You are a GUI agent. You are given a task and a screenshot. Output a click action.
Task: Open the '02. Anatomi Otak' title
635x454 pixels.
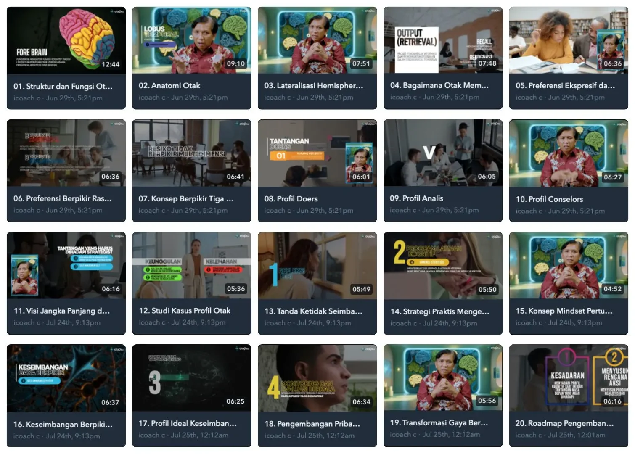[169, 85]
